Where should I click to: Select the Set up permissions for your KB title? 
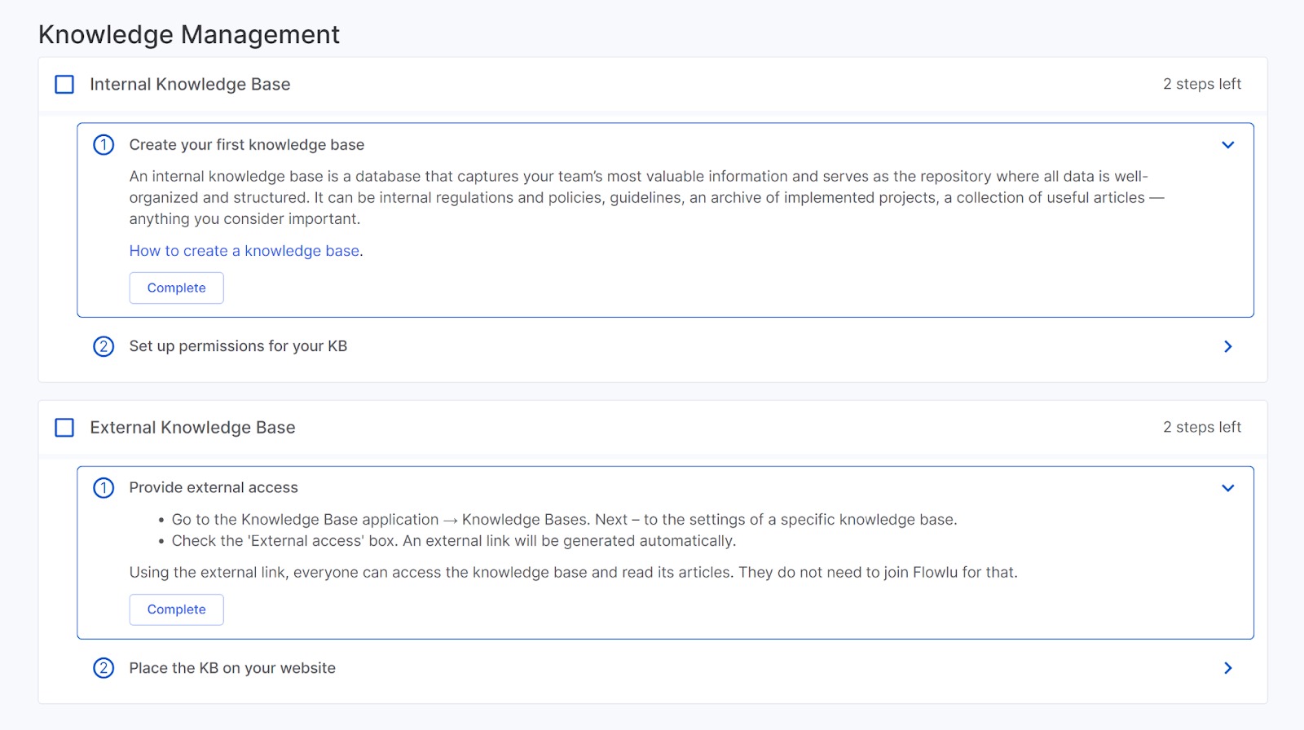[x=238, y=346]
